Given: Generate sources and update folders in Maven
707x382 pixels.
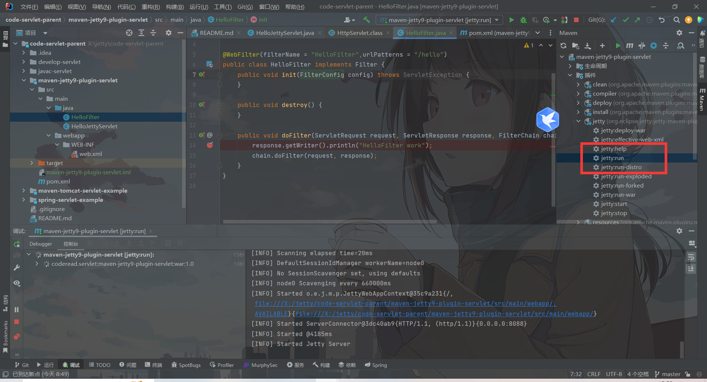Looking at the screenshot, I should point(576,46).
